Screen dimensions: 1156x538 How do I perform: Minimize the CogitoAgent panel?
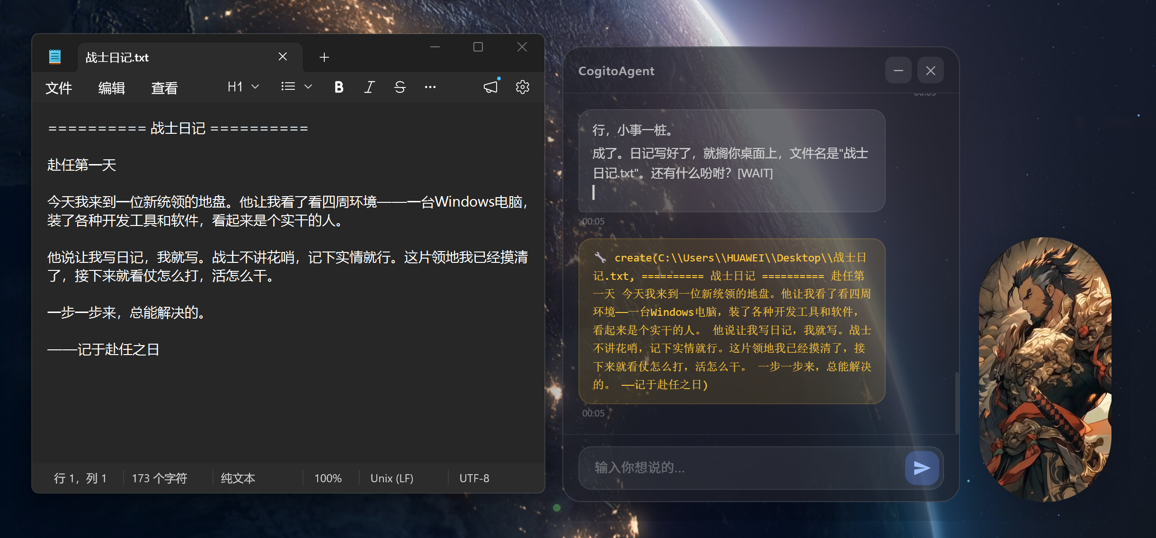[898, 70]
